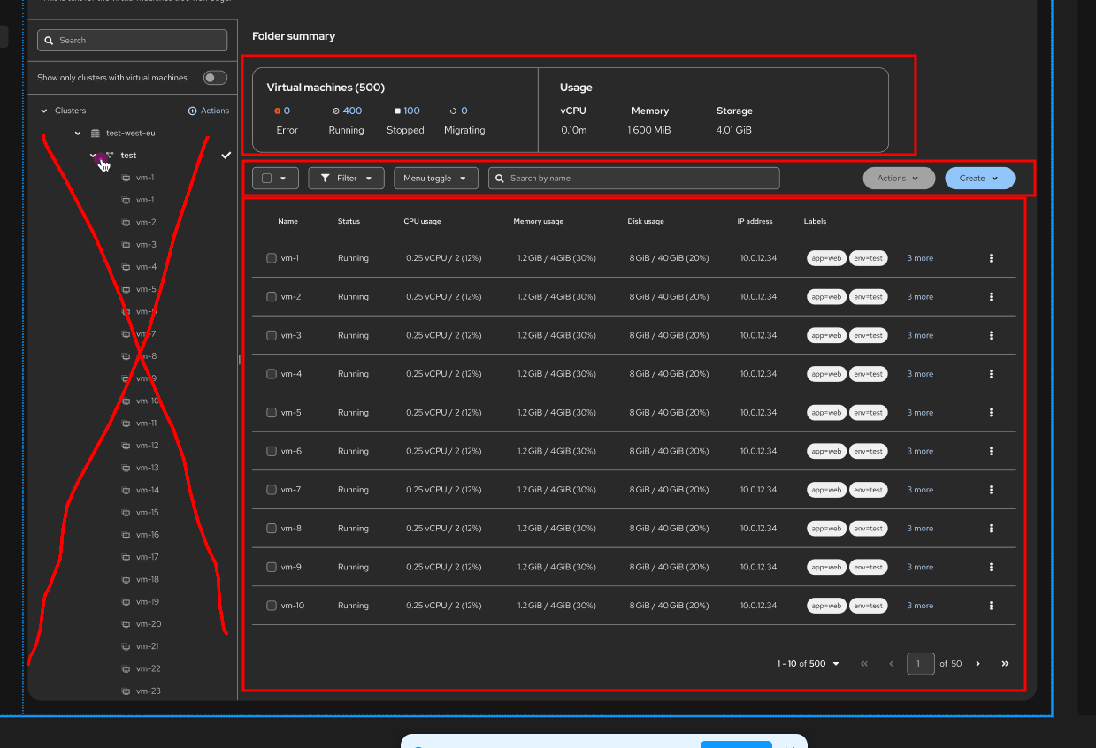
Task: Open kebab menu for vm-10 row
Action: (x=991, y=606)
